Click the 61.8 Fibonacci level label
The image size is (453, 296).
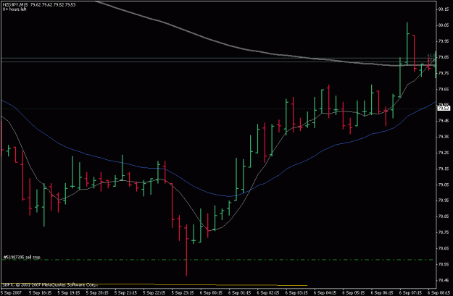[431, 55]
